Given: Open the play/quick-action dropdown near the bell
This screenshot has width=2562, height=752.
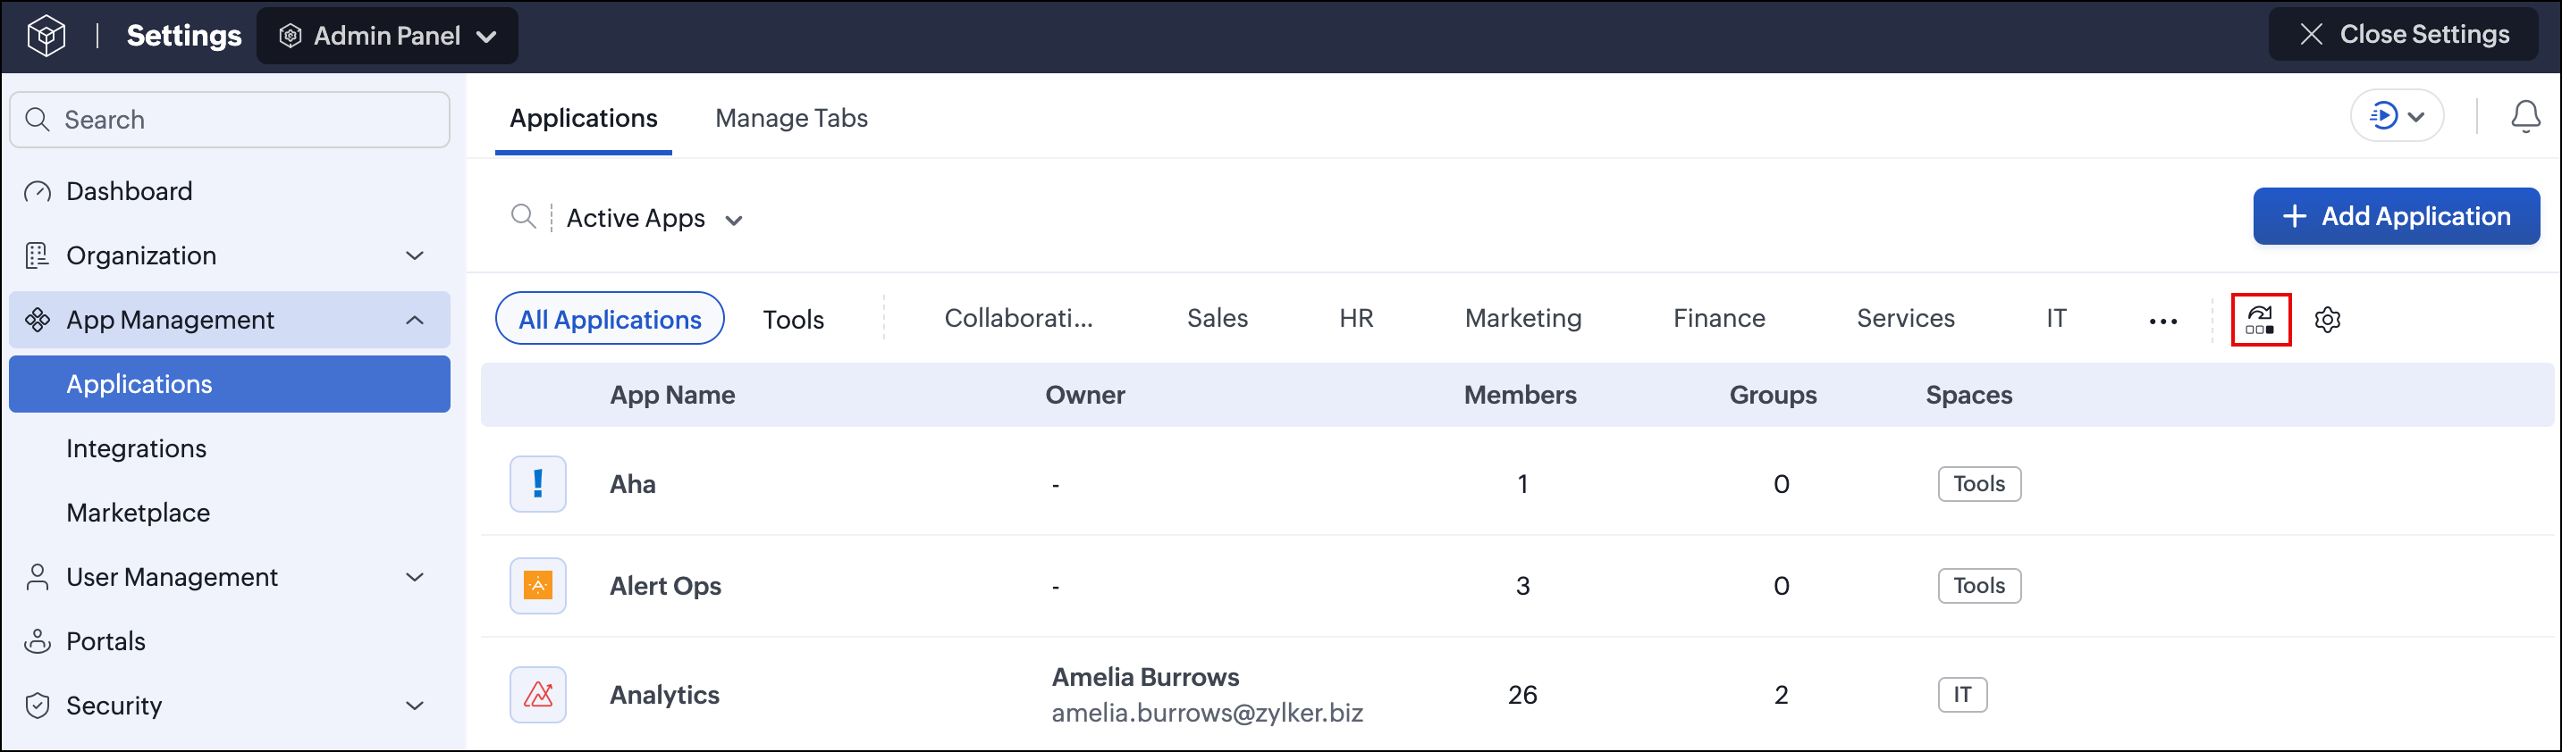Looking at the screenshot, I should 2397,116.
